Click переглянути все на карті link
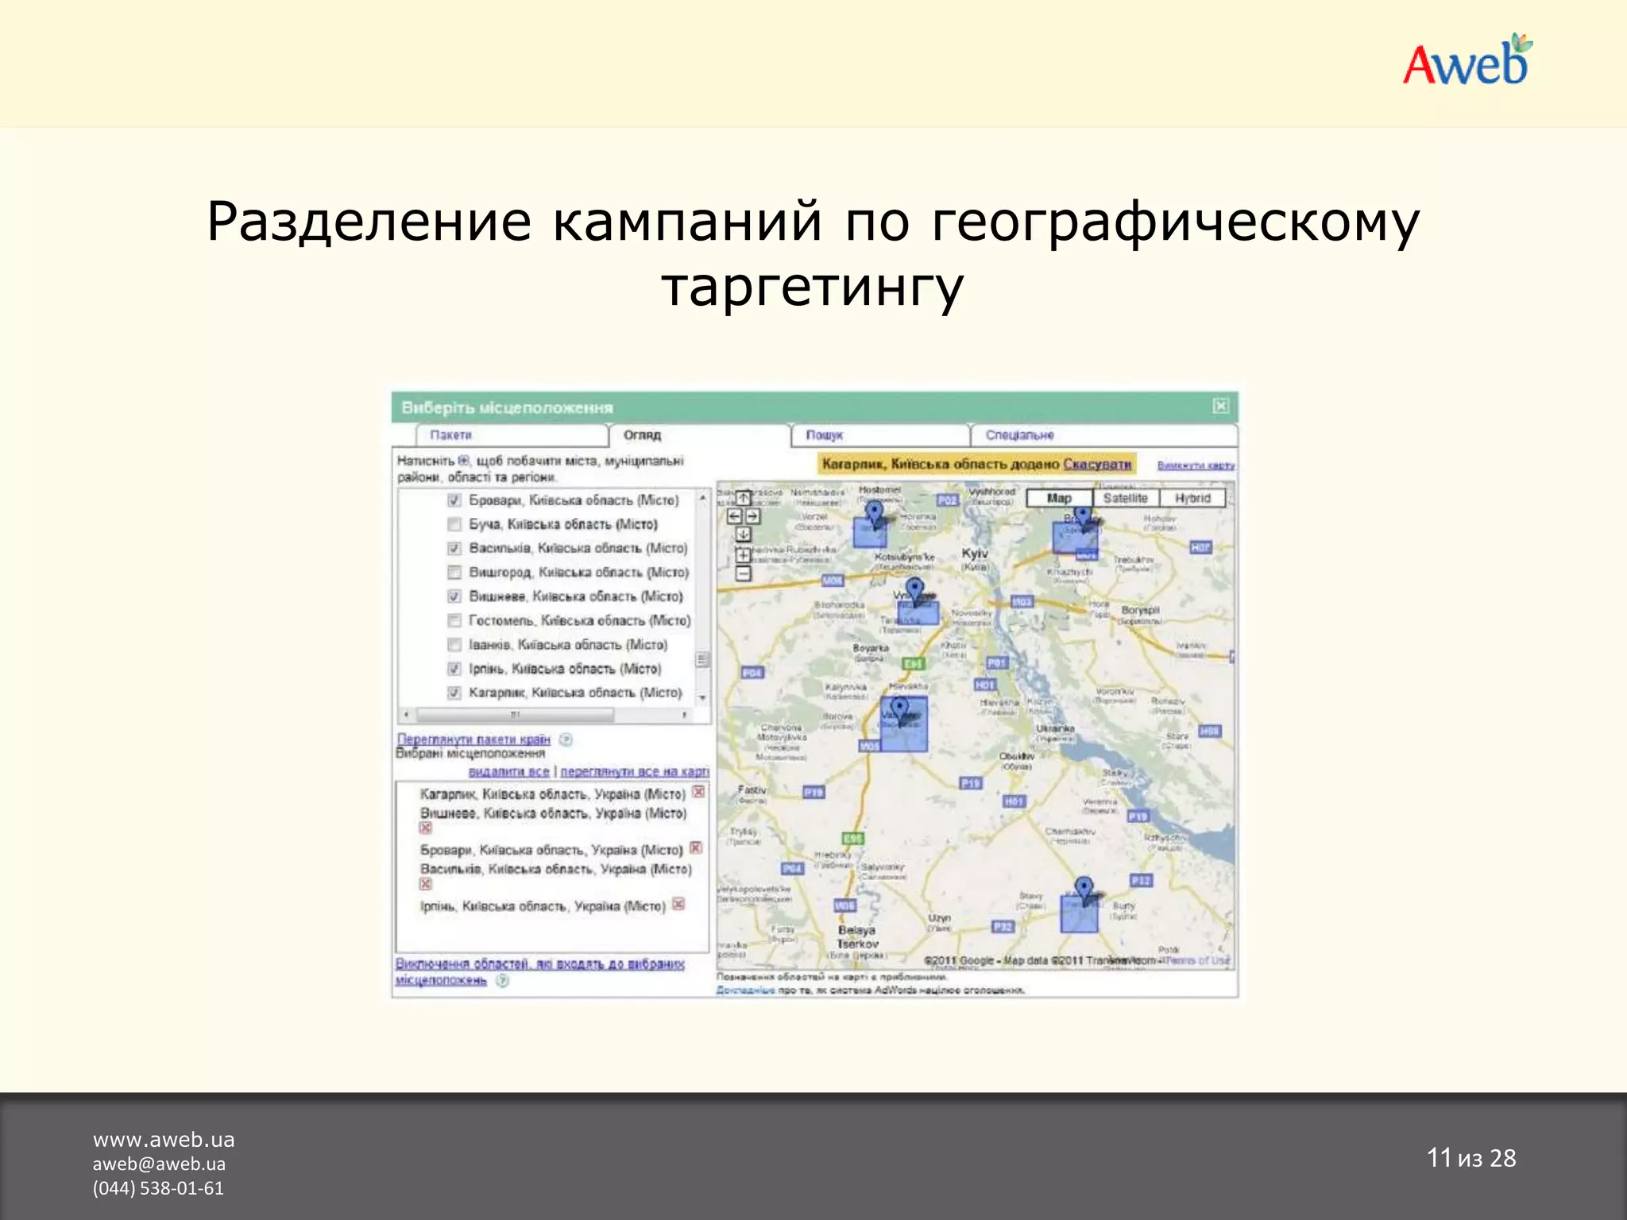1627x1220 pixels. [x=635, y=771]
